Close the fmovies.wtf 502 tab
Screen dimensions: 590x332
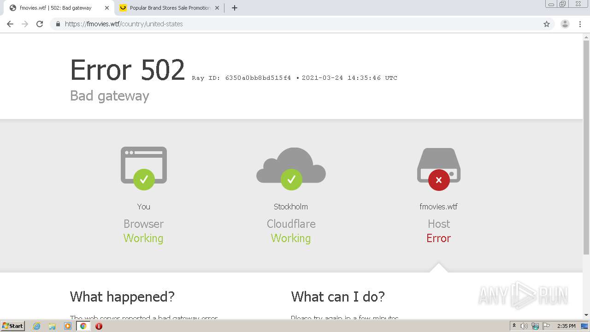107,8
